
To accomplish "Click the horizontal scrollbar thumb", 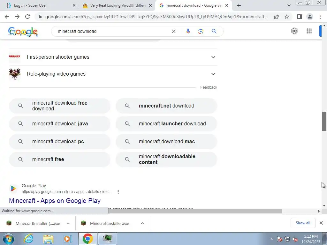I will [195, 211].
